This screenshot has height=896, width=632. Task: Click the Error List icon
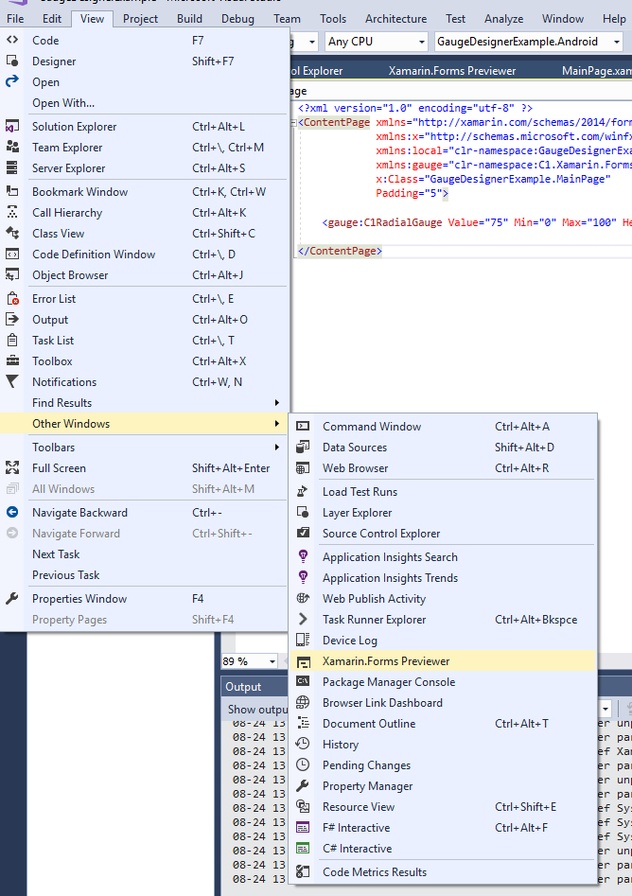12,298
